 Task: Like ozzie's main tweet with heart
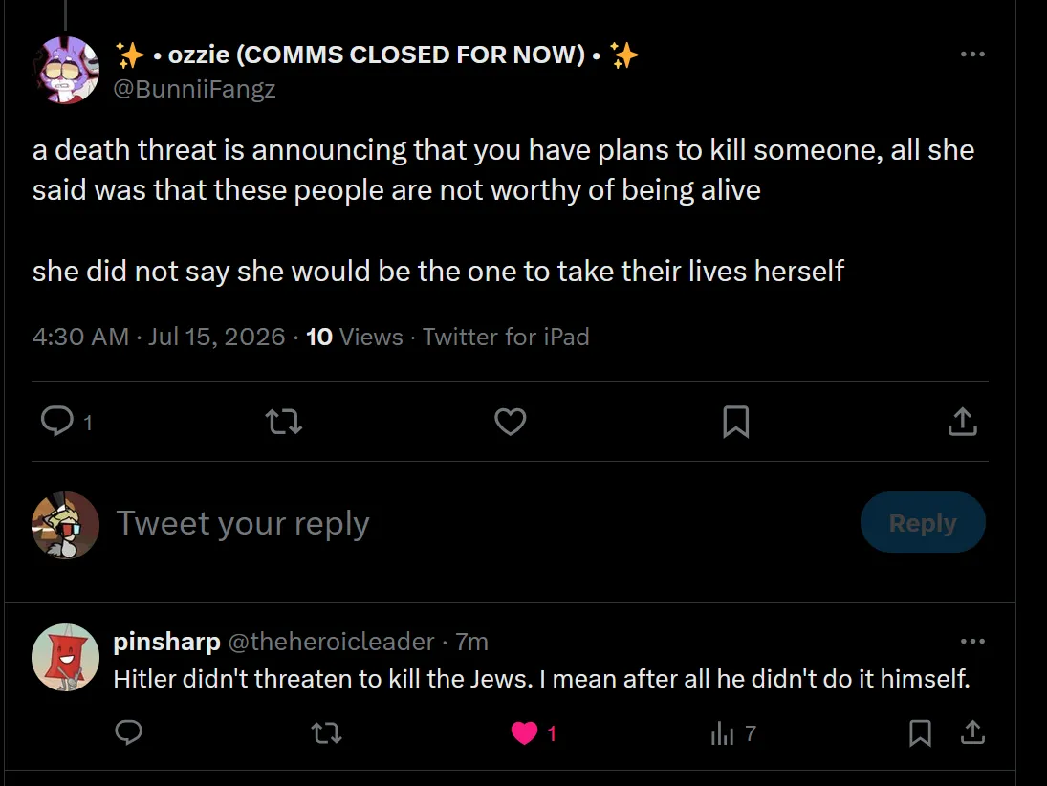click(511, 422)
